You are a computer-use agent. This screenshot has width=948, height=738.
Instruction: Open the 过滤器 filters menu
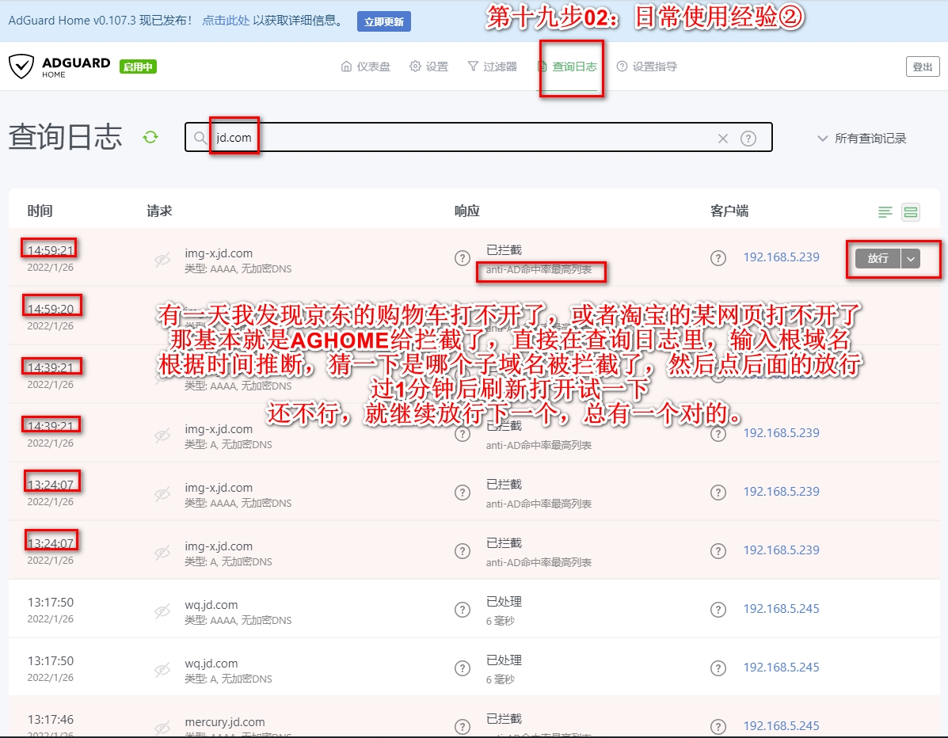tap(492, 67)
